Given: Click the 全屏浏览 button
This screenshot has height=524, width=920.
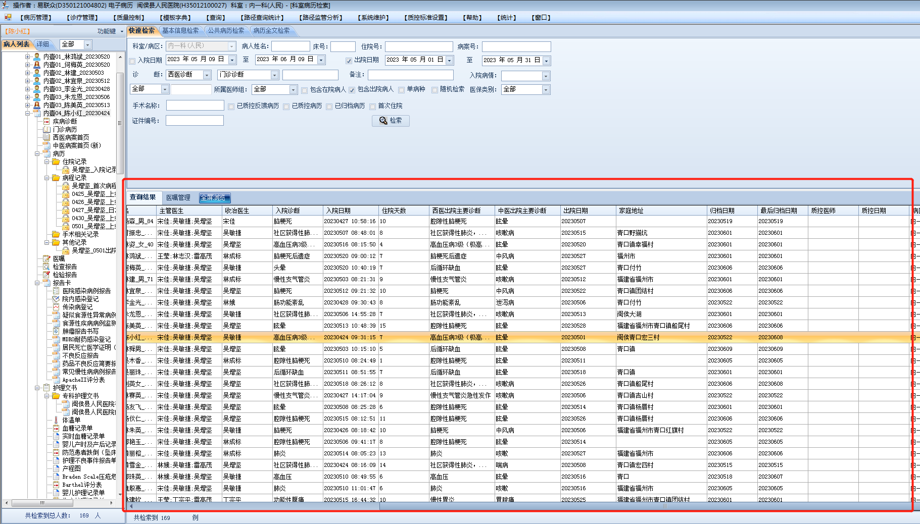Looking at the screenshot, I should tap(214, 198).
